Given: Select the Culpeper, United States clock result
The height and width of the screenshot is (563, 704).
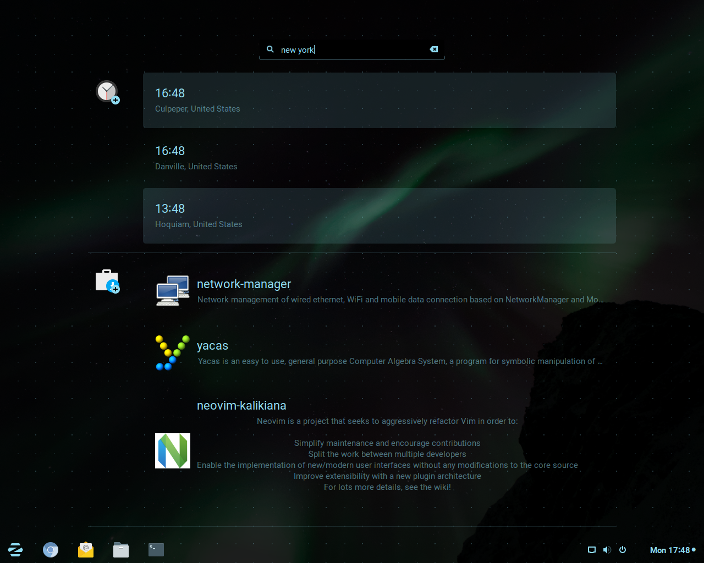Looking at the screenshot, I should 380,100.
